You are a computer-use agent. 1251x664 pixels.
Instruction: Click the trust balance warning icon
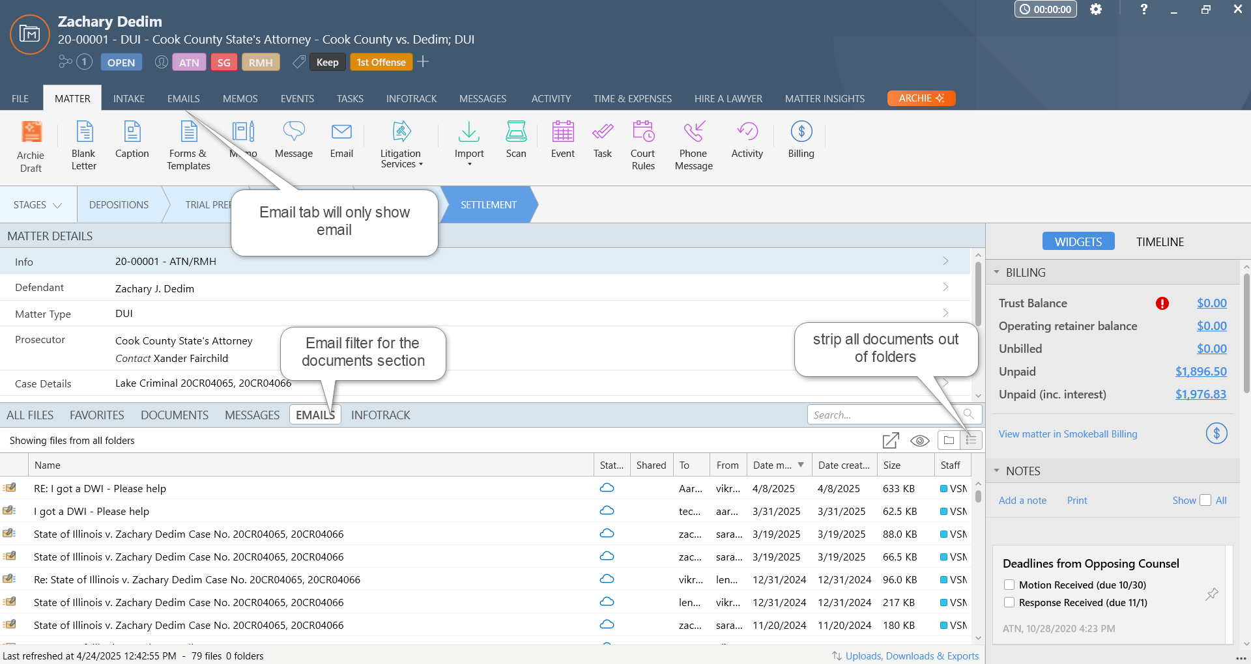point(1162,303)
